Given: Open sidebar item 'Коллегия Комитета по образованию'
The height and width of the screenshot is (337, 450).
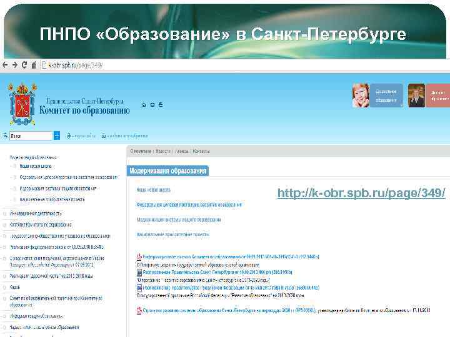Looking at the screenshot, I should [x=41, y=225].
